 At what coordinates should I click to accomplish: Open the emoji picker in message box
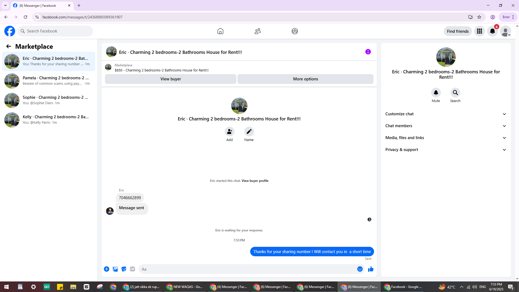coord(360,269)
